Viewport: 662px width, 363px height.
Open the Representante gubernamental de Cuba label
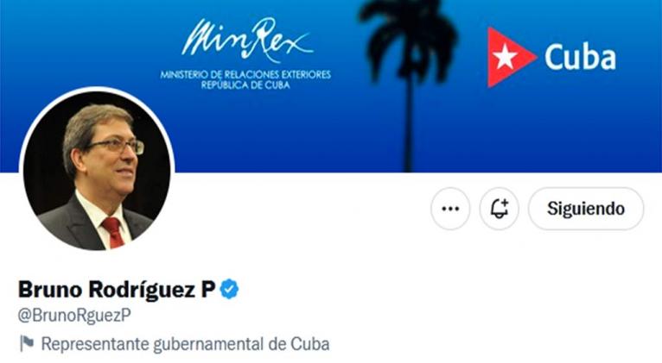tap(185, 344)
